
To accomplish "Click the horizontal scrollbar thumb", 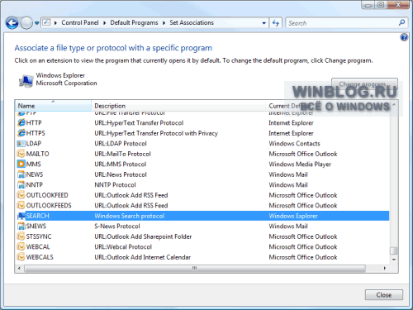I will coord(195,268).
